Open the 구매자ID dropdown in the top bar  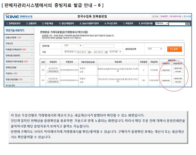(x=161, y=24)
